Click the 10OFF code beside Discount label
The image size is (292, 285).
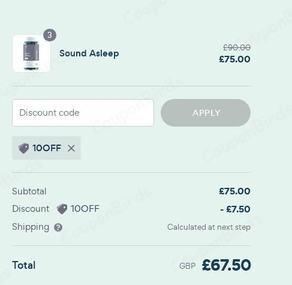[85, 209]
